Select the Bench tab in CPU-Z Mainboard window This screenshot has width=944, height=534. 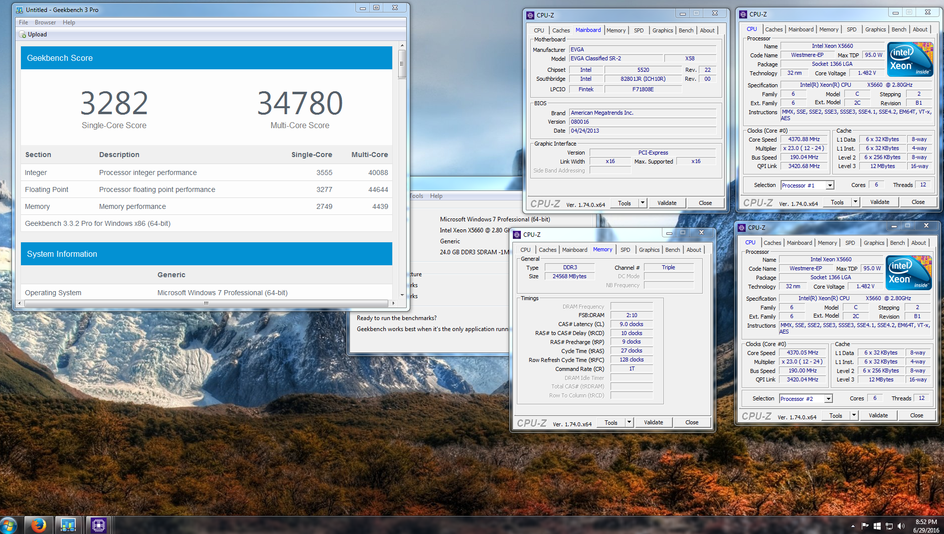pyautogui.click(x=686, y=30)
